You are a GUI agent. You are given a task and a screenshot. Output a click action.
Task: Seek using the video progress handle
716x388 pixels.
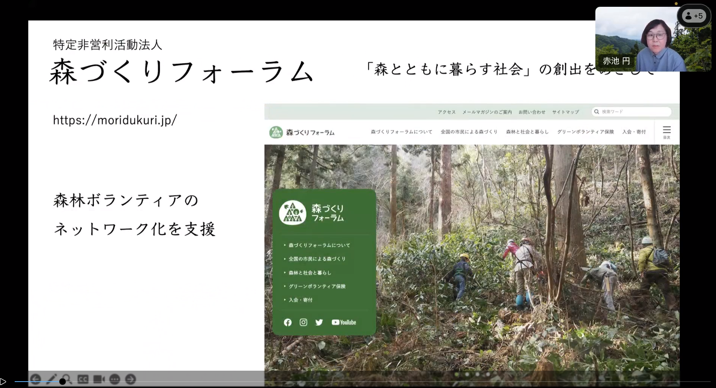tap(63, 382)
